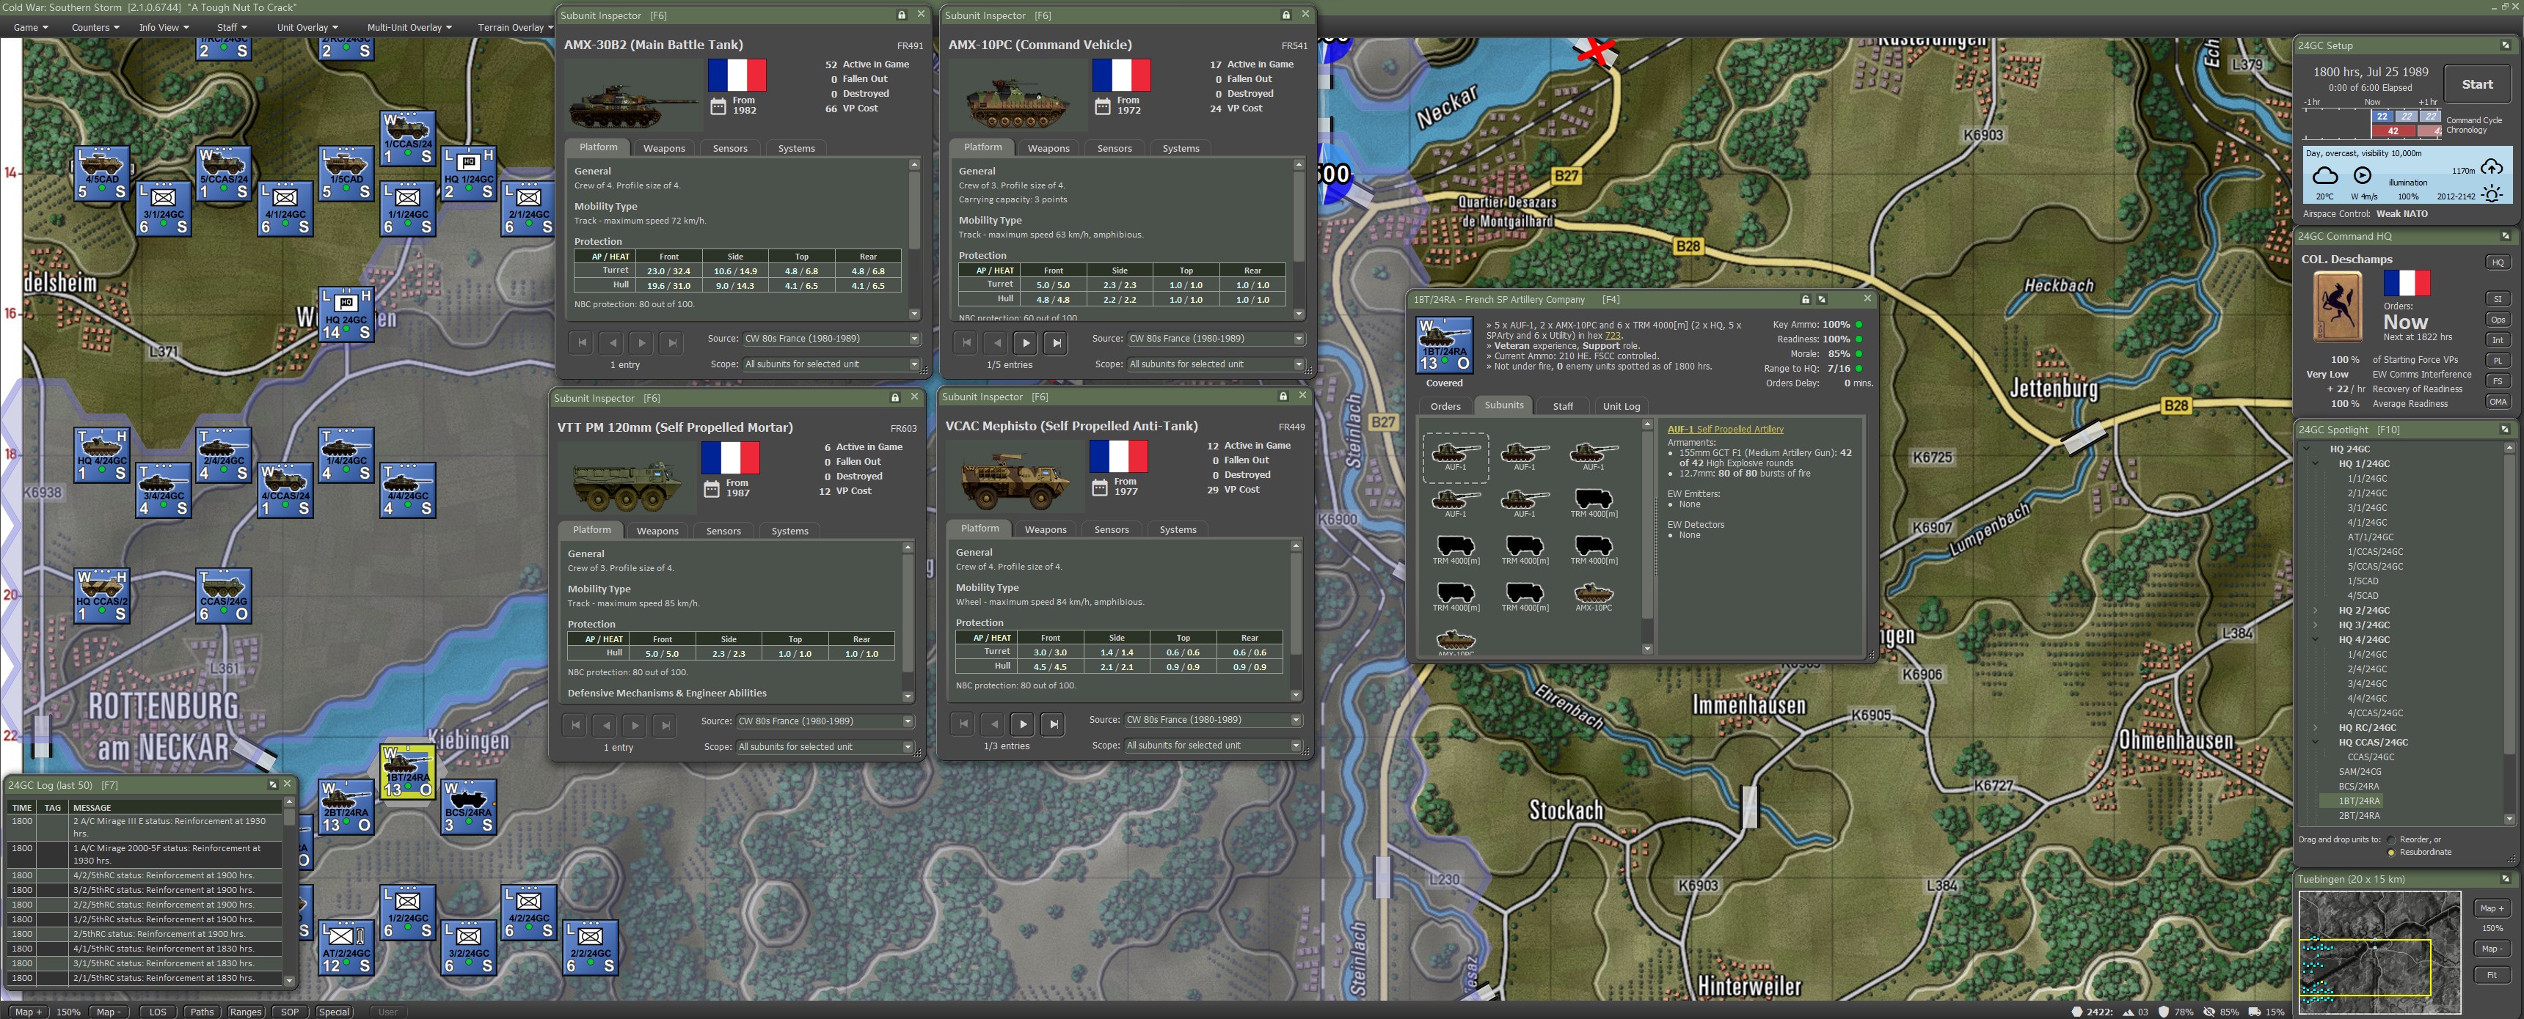Open Scope dropdown in AMX-30B2 inspector

[x=832, y=364]
